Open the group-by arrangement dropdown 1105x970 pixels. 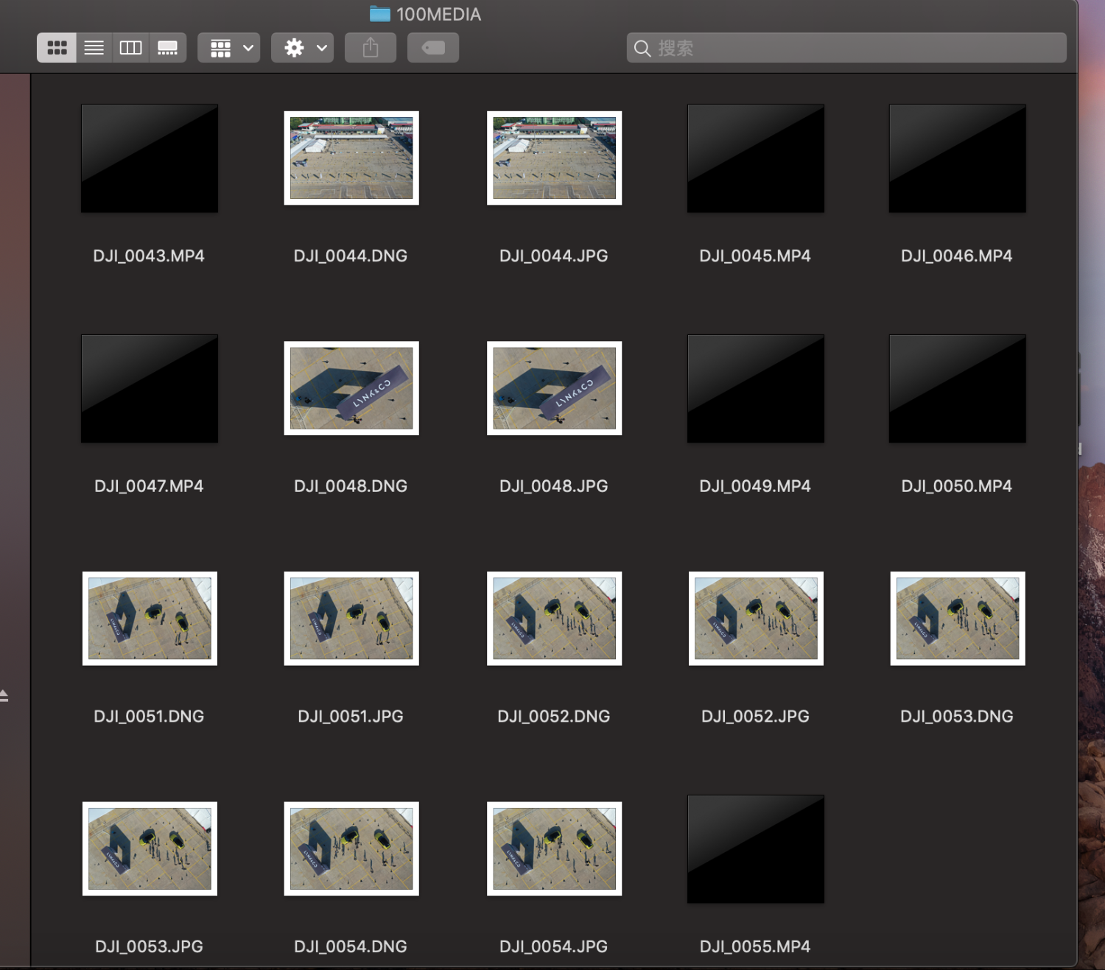(x=228, y=48)
